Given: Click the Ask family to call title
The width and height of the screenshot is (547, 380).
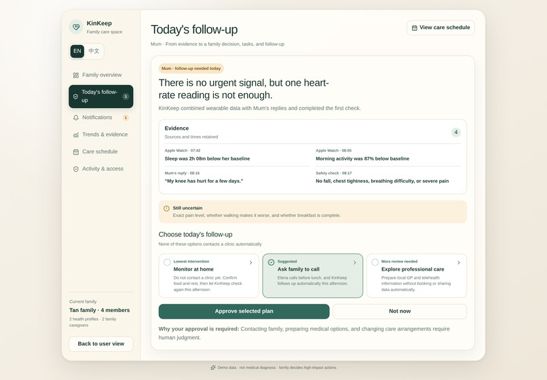Looking at the screenshot, I should (x=298, y=269).
